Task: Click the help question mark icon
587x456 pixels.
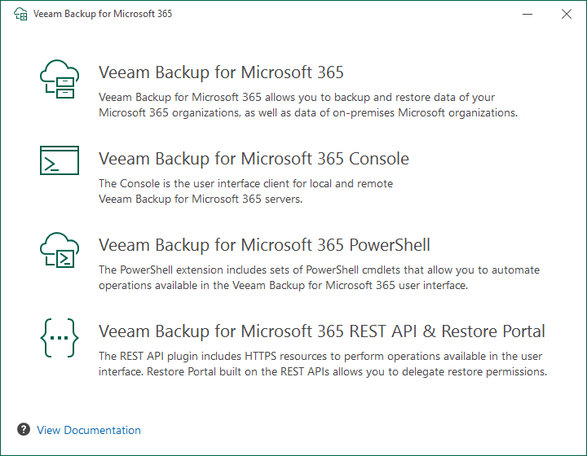Action: (24, 430)
